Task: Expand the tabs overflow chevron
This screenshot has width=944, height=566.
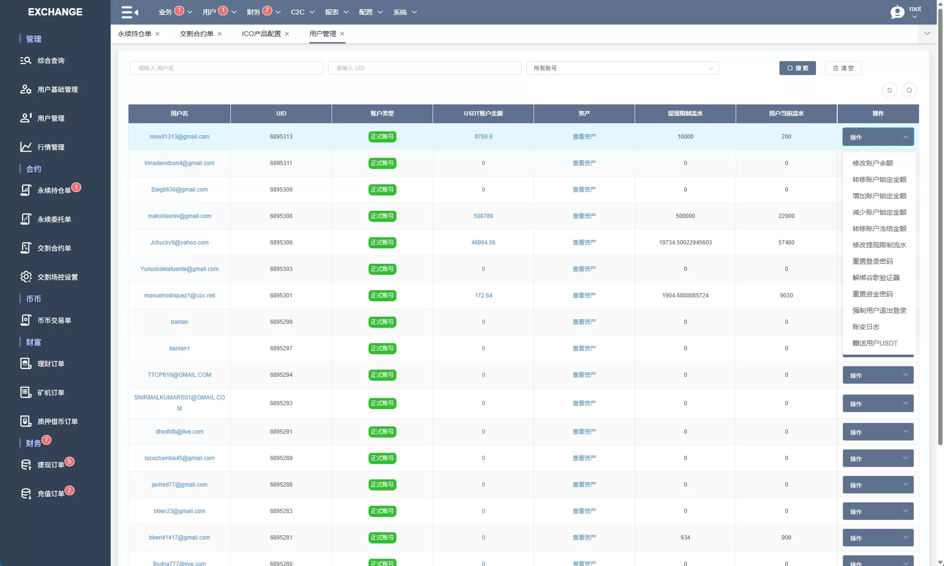Action: tap(927, 33)
